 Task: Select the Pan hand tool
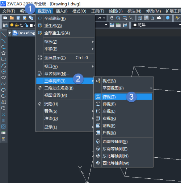click(x=111, y=18)
